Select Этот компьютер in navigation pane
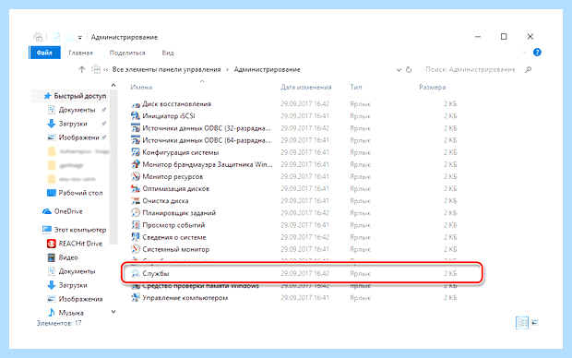This screenshot has height=358, width=572. 80,230
